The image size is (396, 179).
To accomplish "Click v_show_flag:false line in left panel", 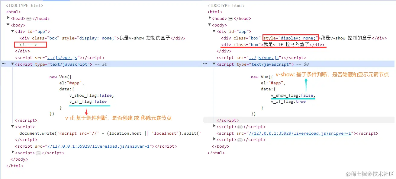I will tap(92, 95).
